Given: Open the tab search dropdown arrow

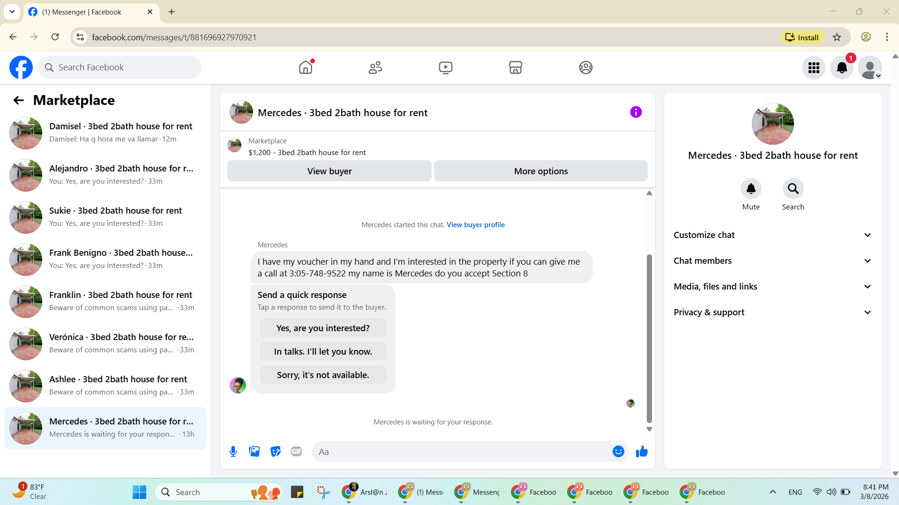Looking at the screenshot, I should 12,12.
